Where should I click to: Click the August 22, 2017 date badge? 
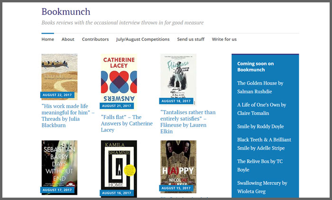pos(57,95)
